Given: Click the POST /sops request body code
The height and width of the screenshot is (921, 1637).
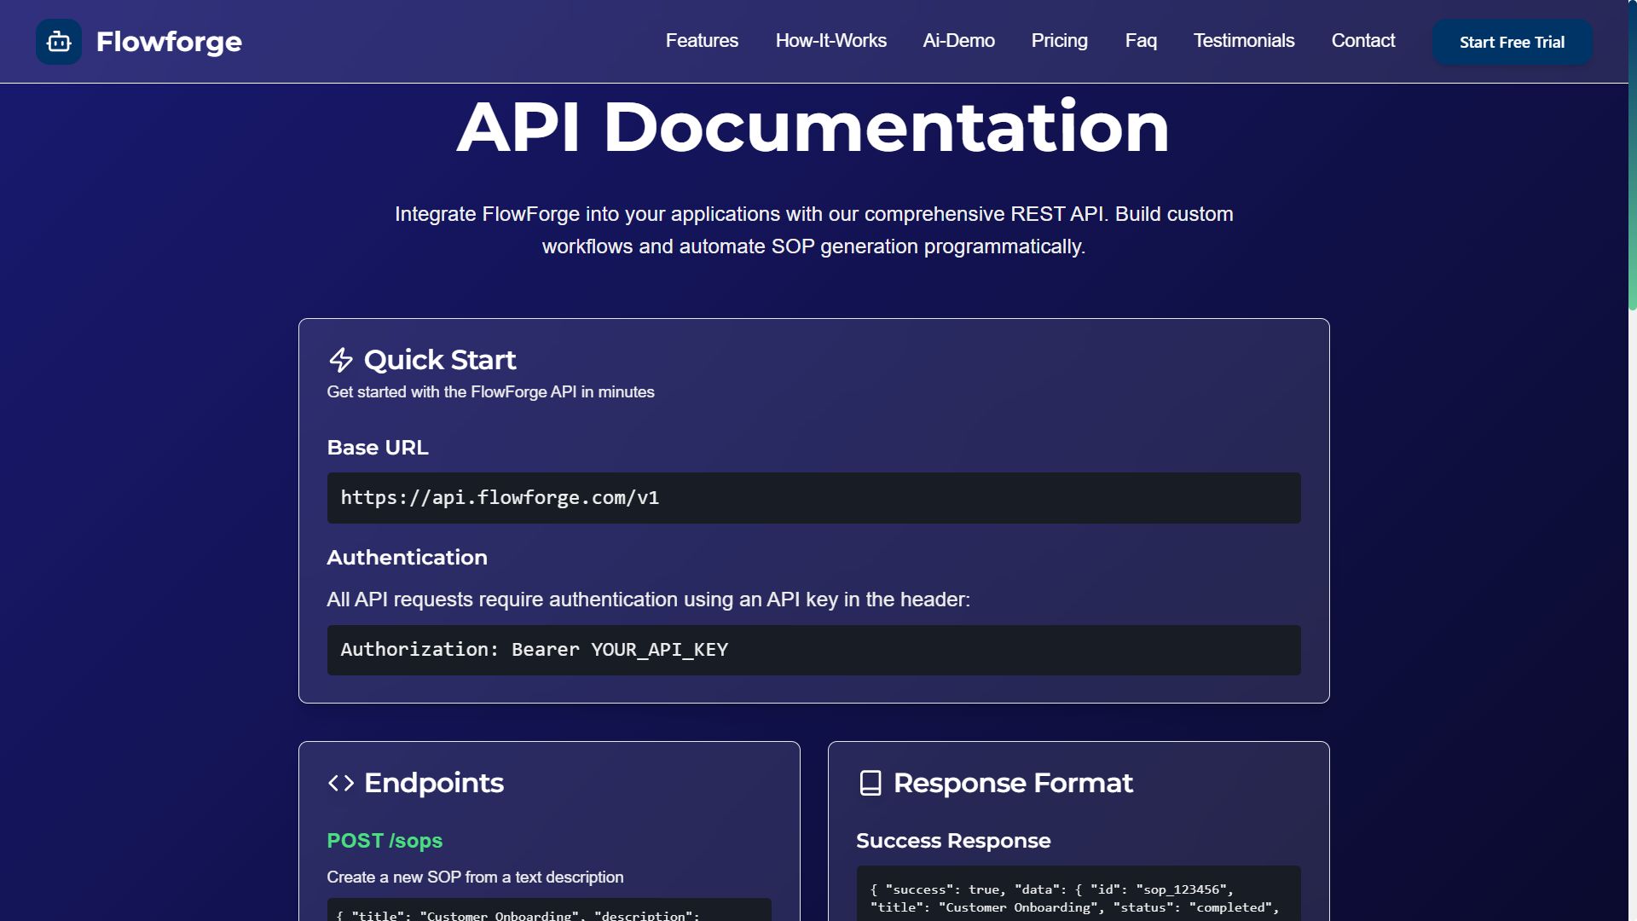Looking at the screenshot, I should 549,911.
